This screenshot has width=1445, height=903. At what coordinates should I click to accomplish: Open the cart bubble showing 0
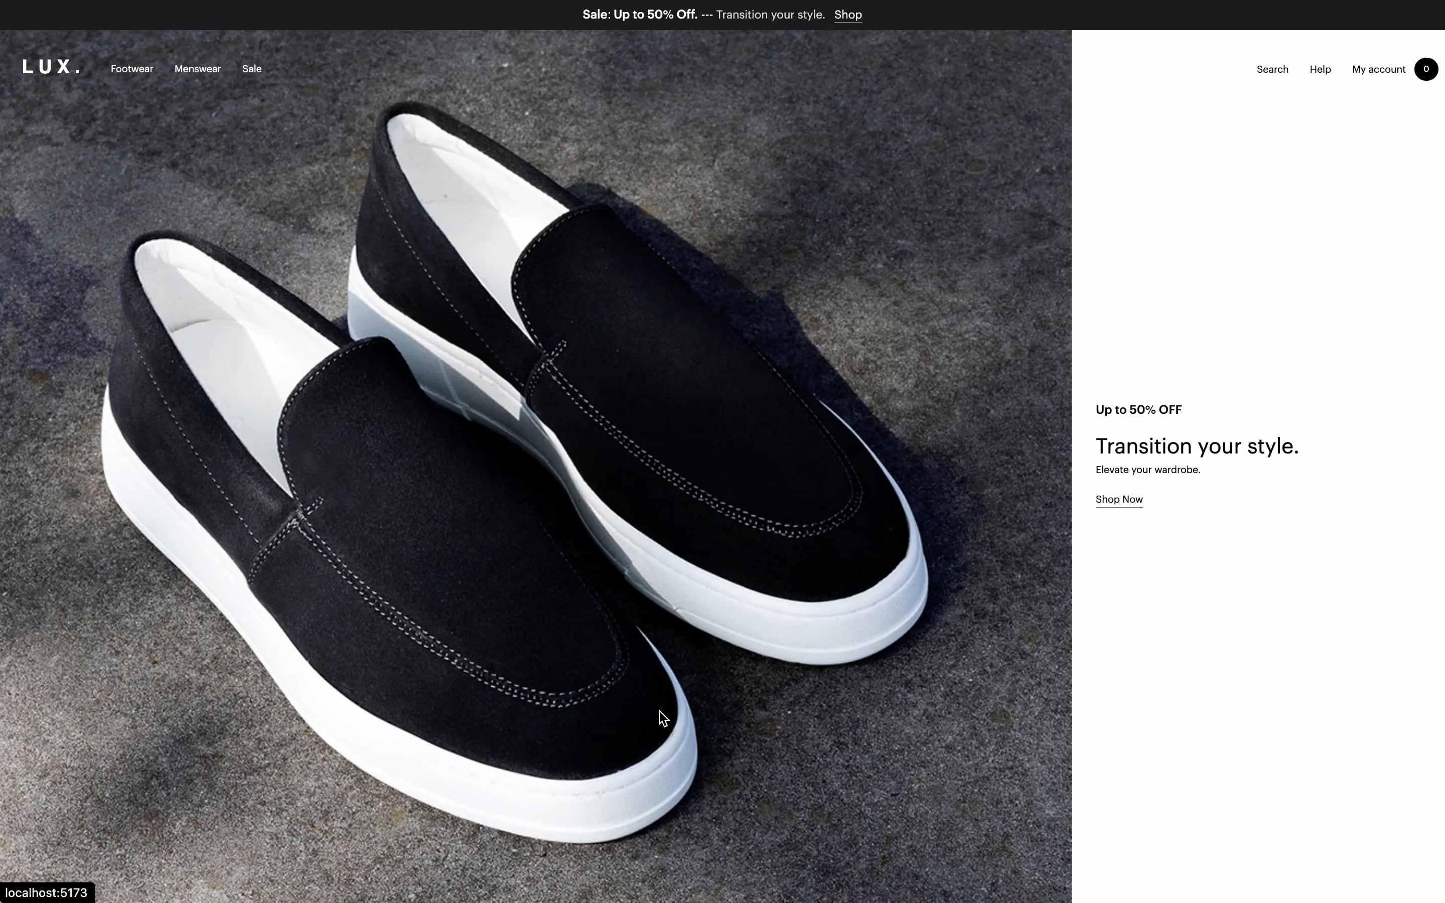(x=1425, y=69)
